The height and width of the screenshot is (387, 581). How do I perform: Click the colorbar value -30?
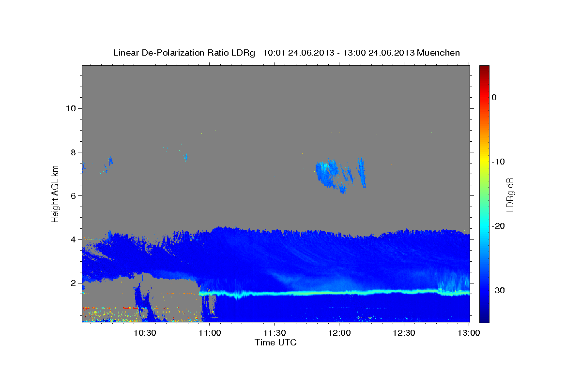[499, 290]
